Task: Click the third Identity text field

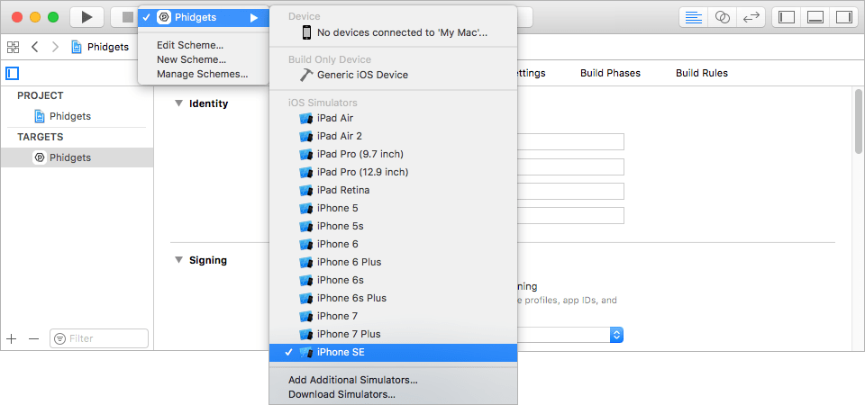Action: tap(570, 191)
